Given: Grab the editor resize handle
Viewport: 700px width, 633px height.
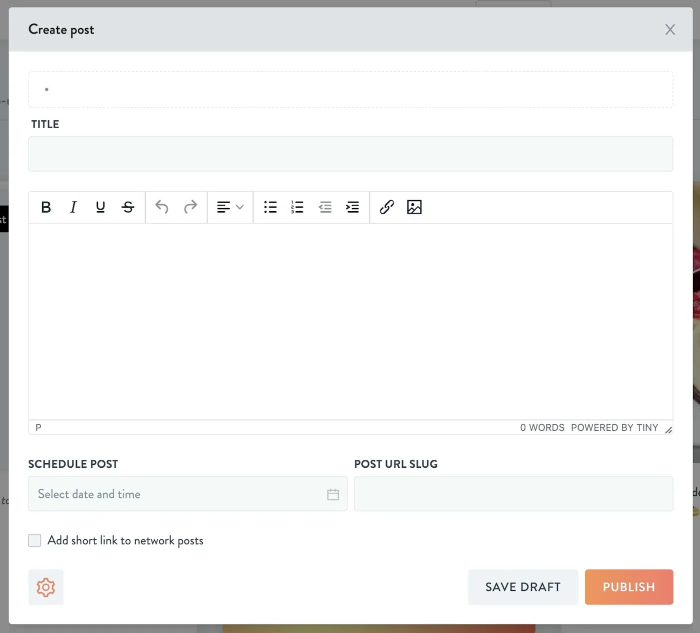Looking at the screenshot, I should coord(668,430).
